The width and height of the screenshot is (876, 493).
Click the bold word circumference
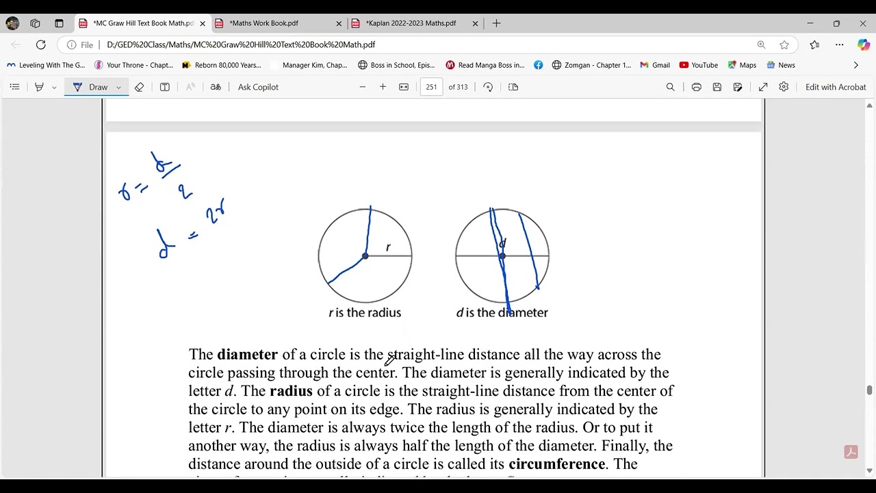tap(556, 464)
